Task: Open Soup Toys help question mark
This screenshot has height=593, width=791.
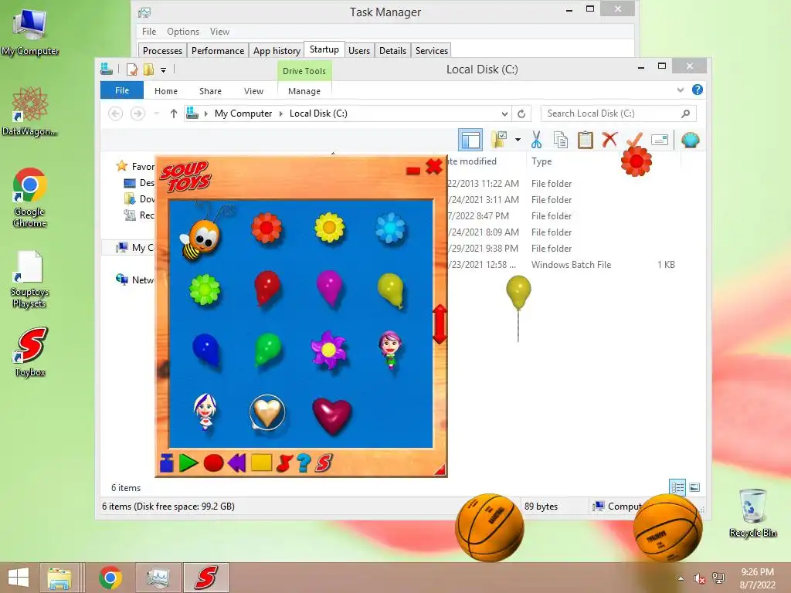Action: tap(304, 463)
